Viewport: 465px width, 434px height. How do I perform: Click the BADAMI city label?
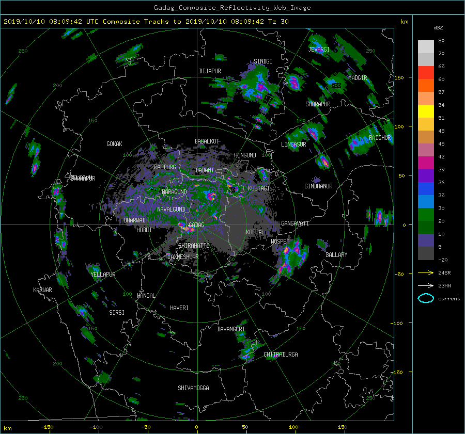click(x=205, y=170)
